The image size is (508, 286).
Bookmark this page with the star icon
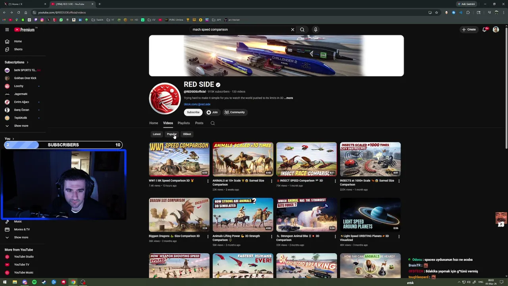click(437, 12)
